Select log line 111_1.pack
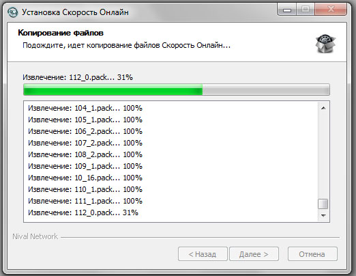Image resolution: width=356 pixels, height=276 pixels. click(x=85, y=201)
